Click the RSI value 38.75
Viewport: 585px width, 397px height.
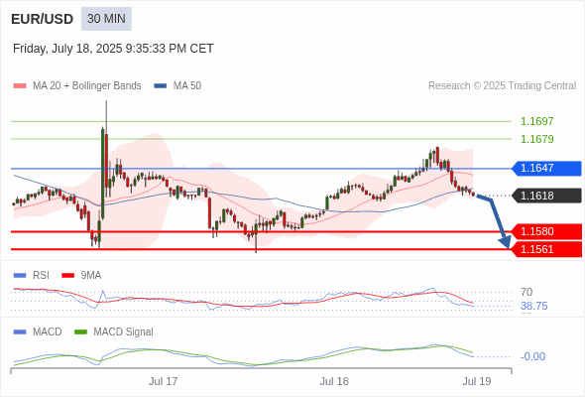pos(533,307)
